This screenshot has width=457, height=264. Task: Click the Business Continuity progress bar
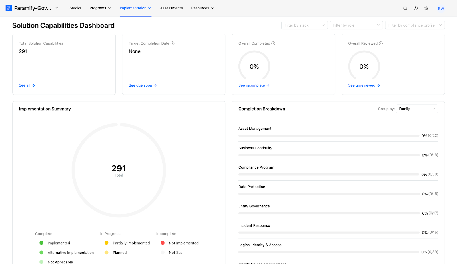pyautogui.click(x=329, y=155)
